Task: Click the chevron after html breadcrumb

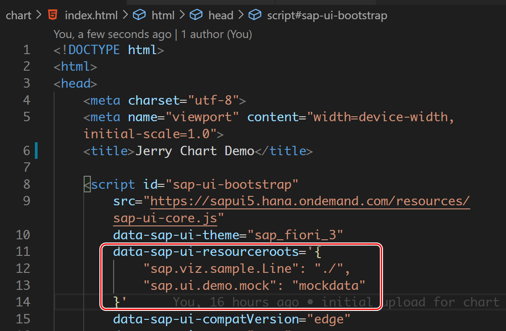Action: click(x=182, y=15)
